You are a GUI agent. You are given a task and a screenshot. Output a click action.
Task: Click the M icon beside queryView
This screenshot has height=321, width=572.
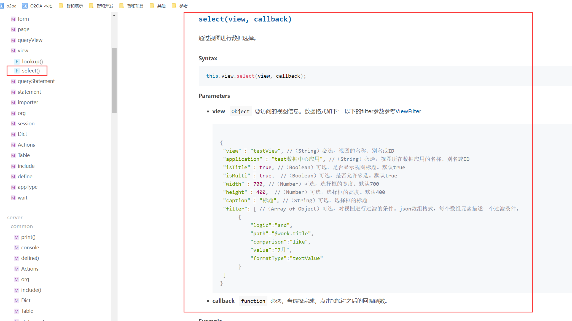(13, 40)
